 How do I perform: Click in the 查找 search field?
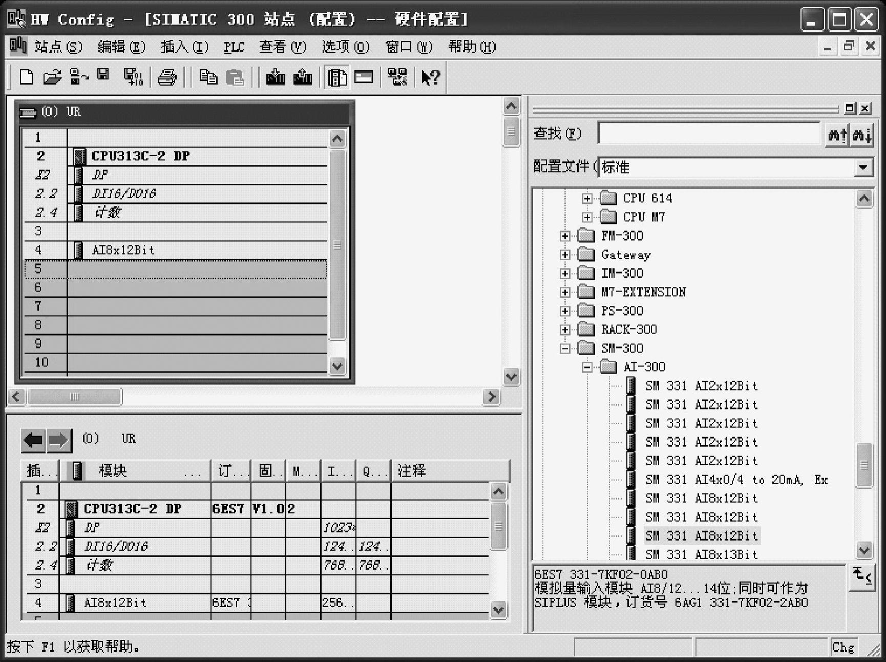click(709, 134)
